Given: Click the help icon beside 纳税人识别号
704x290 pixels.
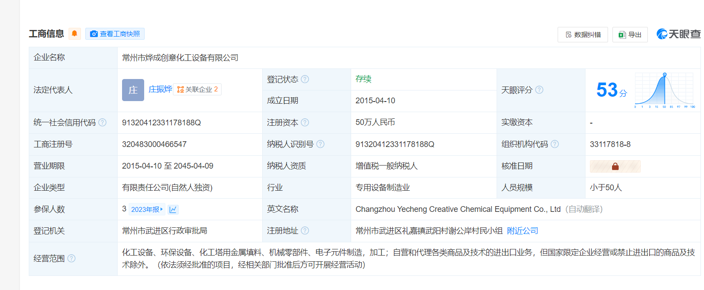Looking at the screenshot, I should [x=321, y=144].
